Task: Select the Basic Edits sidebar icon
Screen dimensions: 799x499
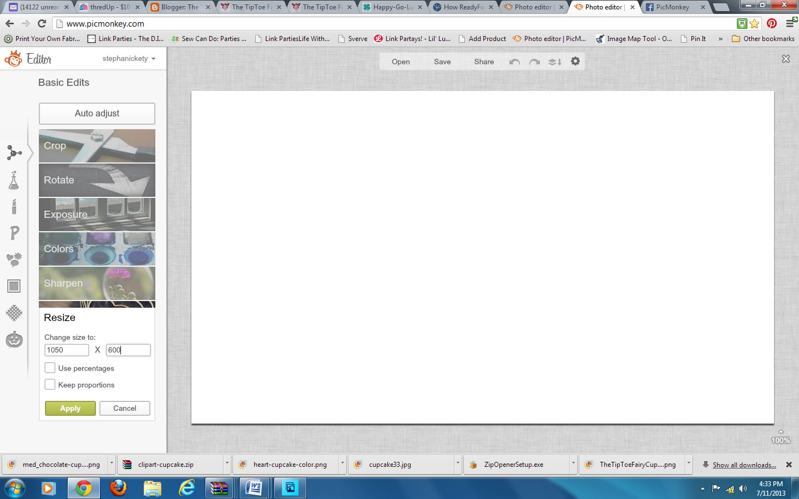Action: click(14, 152)
